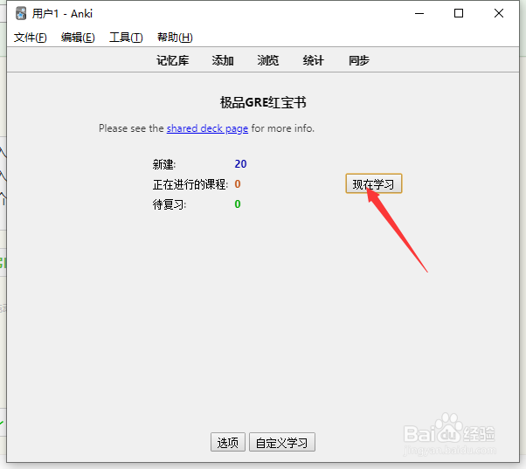Click the Anki app icon in title bar
Image resolution: width=526 pixels, height=469 pixels.
pyautogui.click(x=21, y=14)
